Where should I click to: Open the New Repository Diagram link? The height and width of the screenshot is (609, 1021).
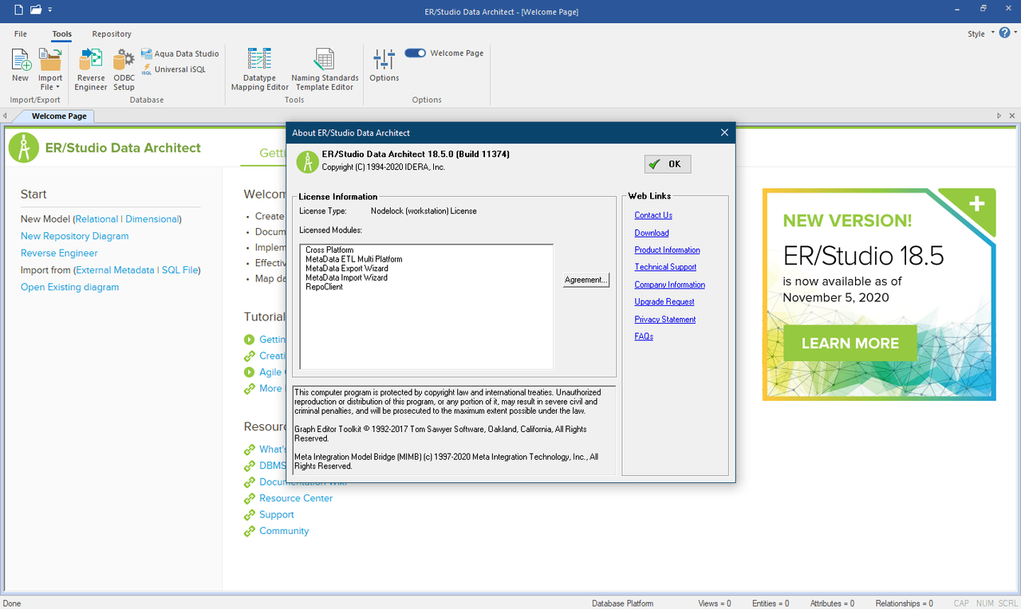point(74,236)
